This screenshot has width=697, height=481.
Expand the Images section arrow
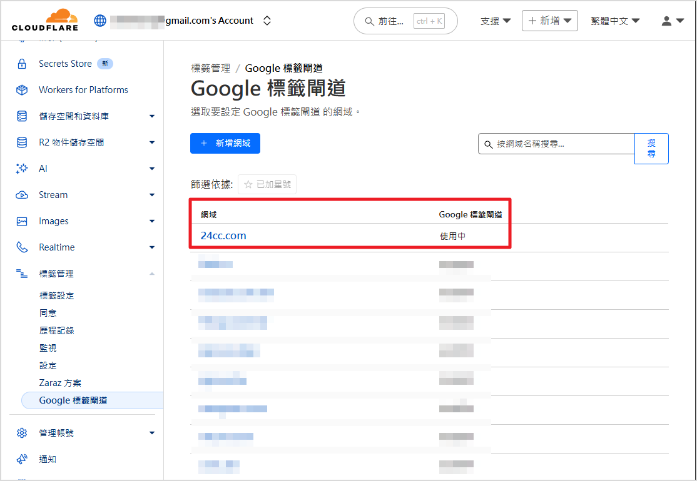click(x=152, y=221)
